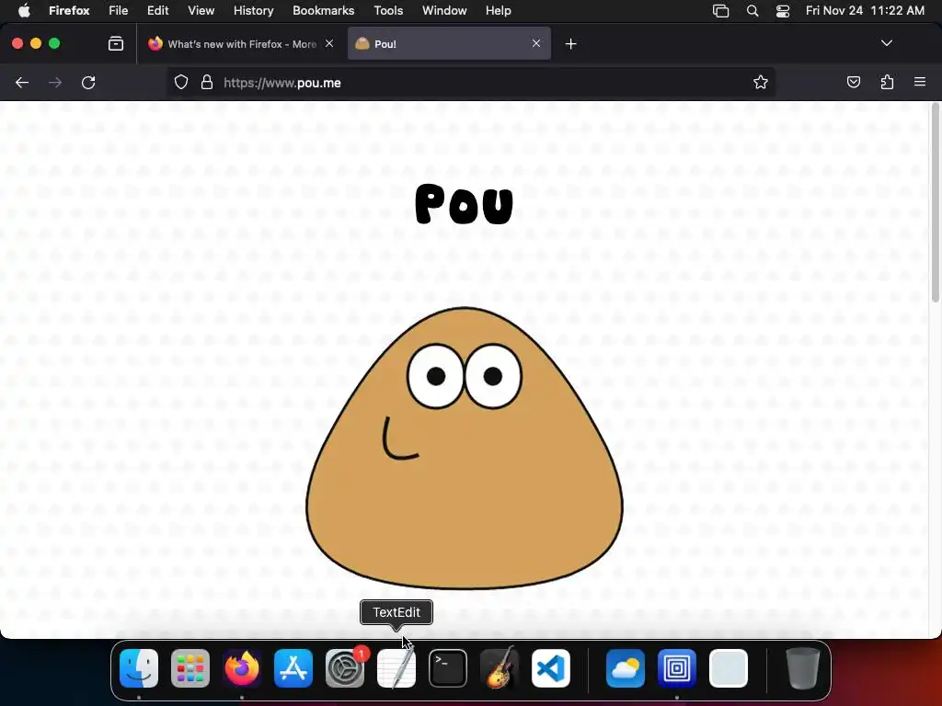Image resolution: width=942 pixels, height=706 pixels.
Task: Open App Store from the Dock
Action: point(293,668)
